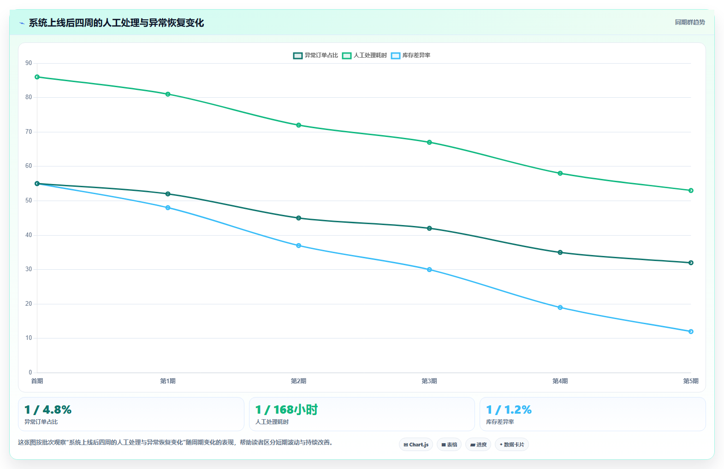Image resolution: width=724 pixels, height=469 pixels.
Task: Click the 50 y-axis tick label
Action: pyautogui.click(x=29, y=201)
